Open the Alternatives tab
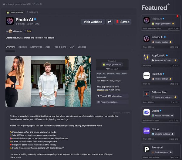Image resolution: width=182 pixels, height=160 pixels. pyautogui.click(x=36, y=47)
